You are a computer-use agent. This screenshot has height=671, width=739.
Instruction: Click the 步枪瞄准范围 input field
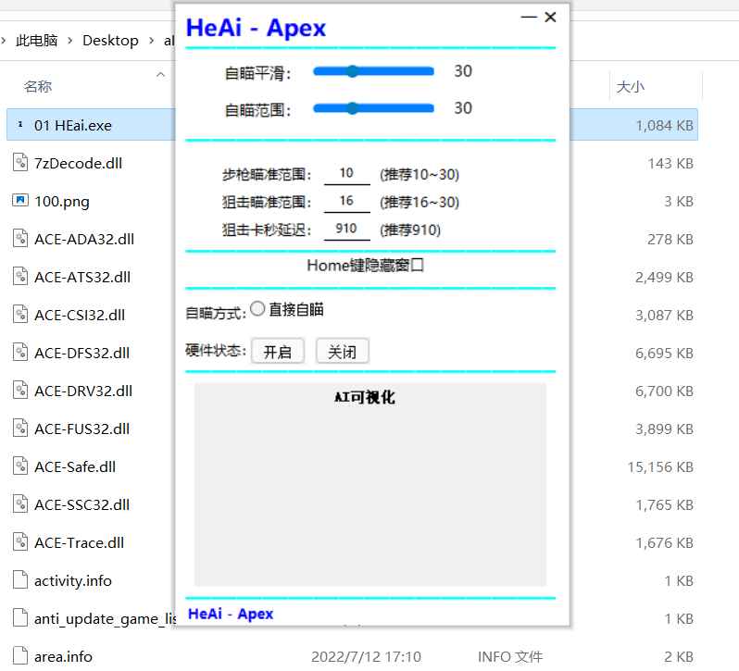pyautogui.click(x=347, y=174)
